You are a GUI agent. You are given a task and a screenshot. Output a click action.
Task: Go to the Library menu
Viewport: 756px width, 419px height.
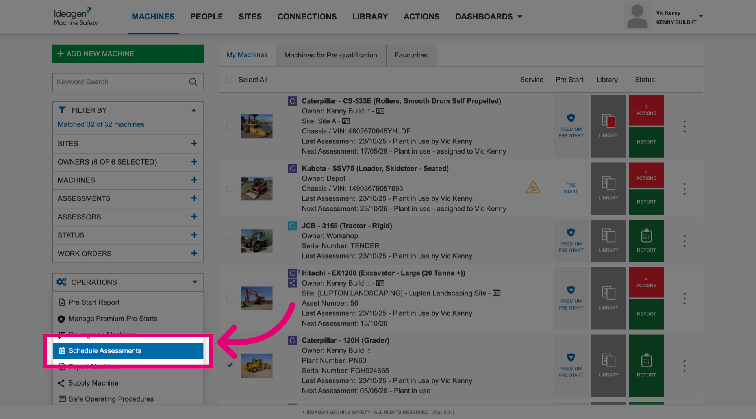[370, 17]
